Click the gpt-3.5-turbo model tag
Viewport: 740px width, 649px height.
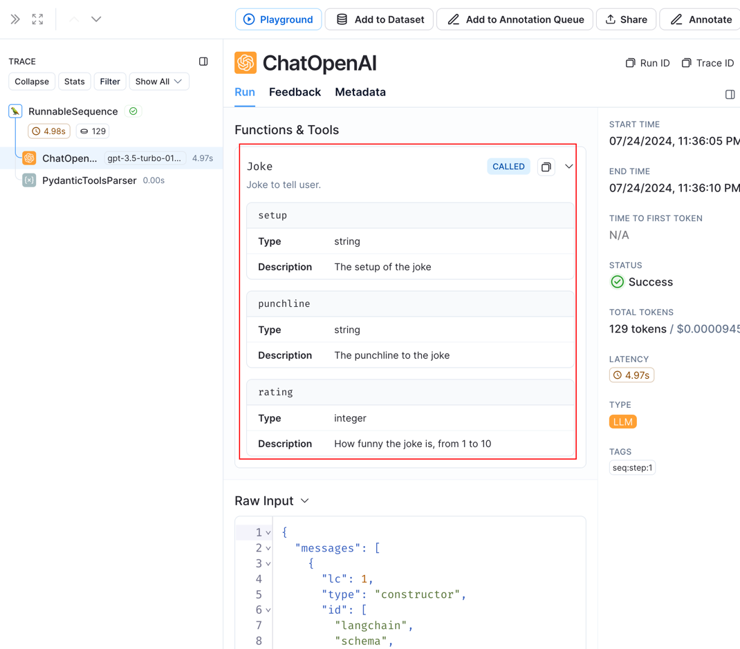(145, 158)
